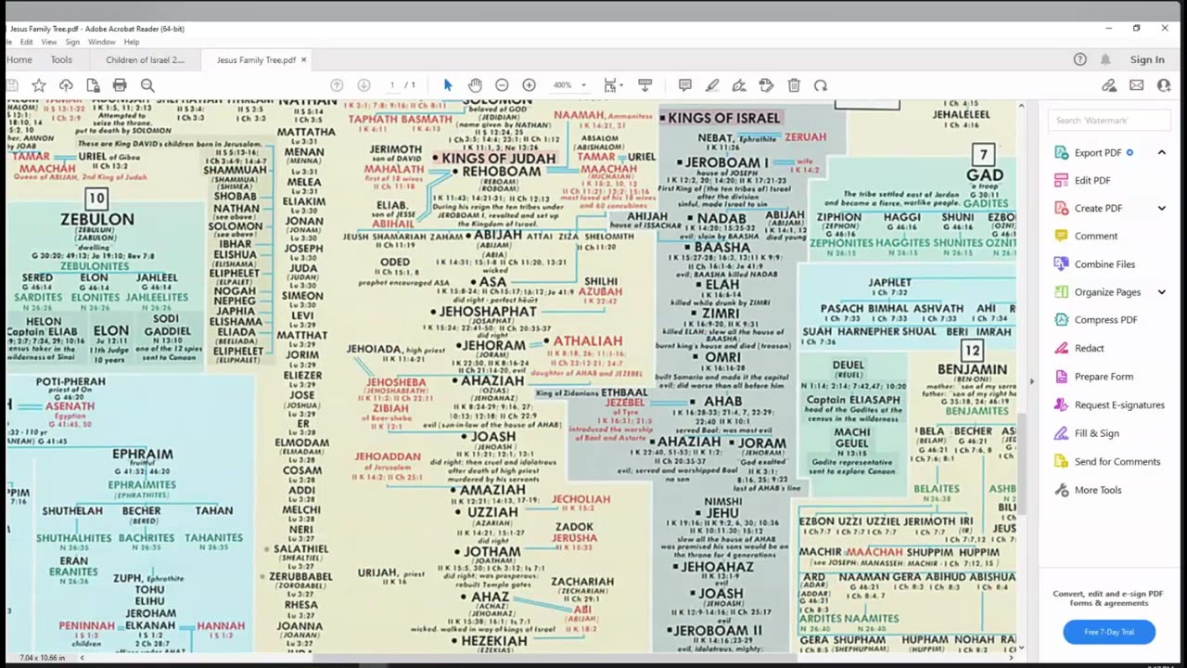Zoom in with plus icon
1187x668 pixels.
coord(529,85)
